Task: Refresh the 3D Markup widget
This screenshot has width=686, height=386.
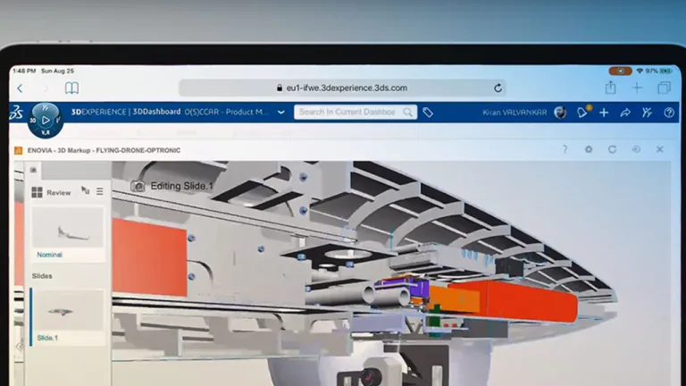Action: click(x=612, y=150)
